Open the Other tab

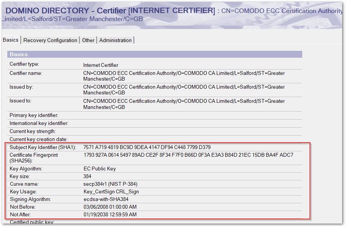(88, 40)
